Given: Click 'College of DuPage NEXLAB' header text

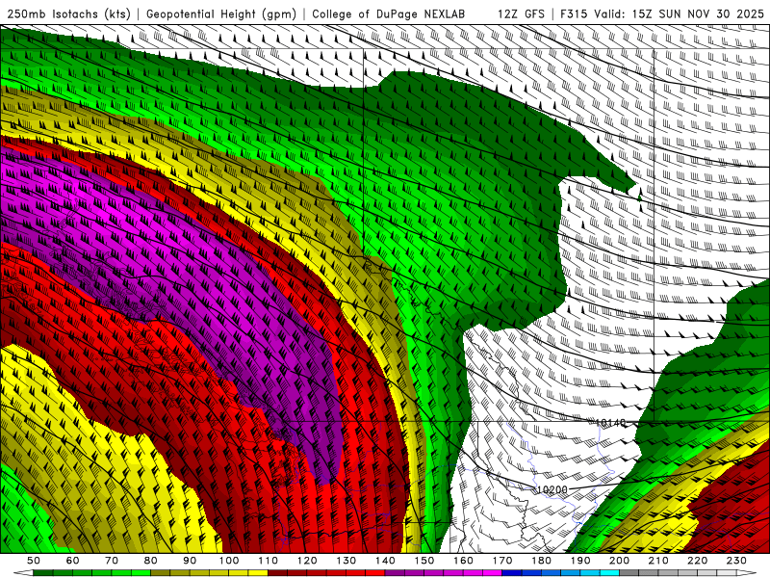Looking at the screenshot, I should pyautogui.click(x=389, y=13).
